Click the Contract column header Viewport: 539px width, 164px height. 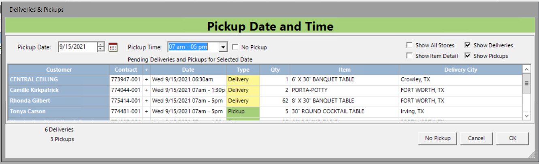(126, 70)
